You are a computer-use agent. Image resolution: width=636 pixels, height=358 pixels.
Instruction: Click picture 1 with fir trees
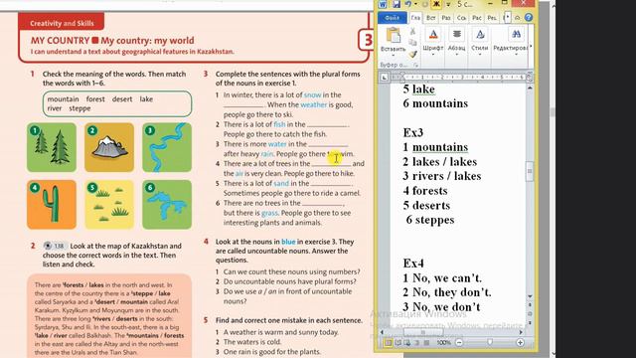52,147
